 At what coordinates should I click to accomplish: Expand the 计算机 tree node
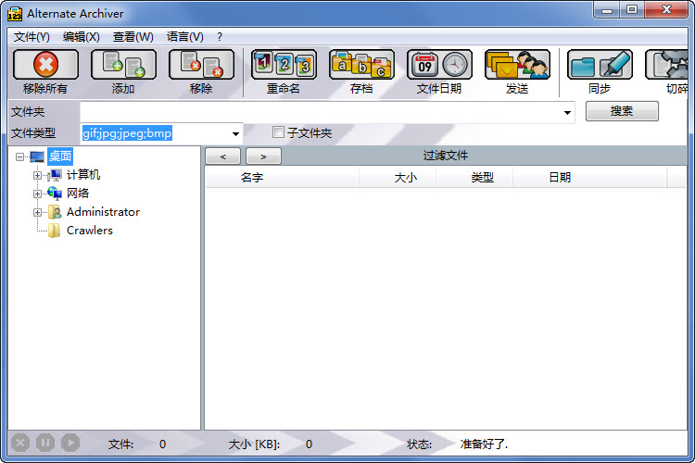click(x=37, y=175)
